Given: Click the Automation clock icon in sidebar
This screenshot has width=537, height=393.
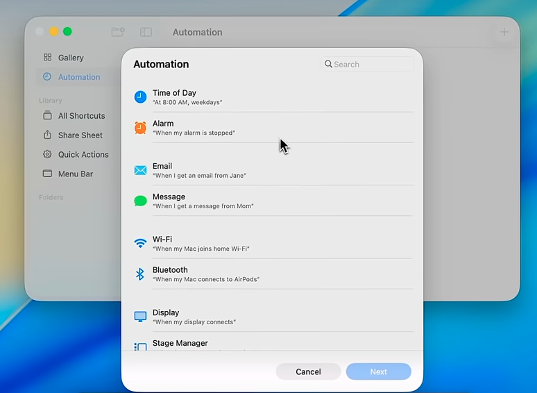Looking at the screenshot, I should point(47,77).
